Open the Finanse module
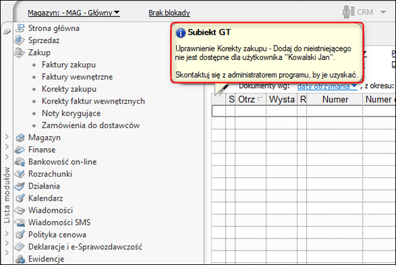 click(42, 150)
